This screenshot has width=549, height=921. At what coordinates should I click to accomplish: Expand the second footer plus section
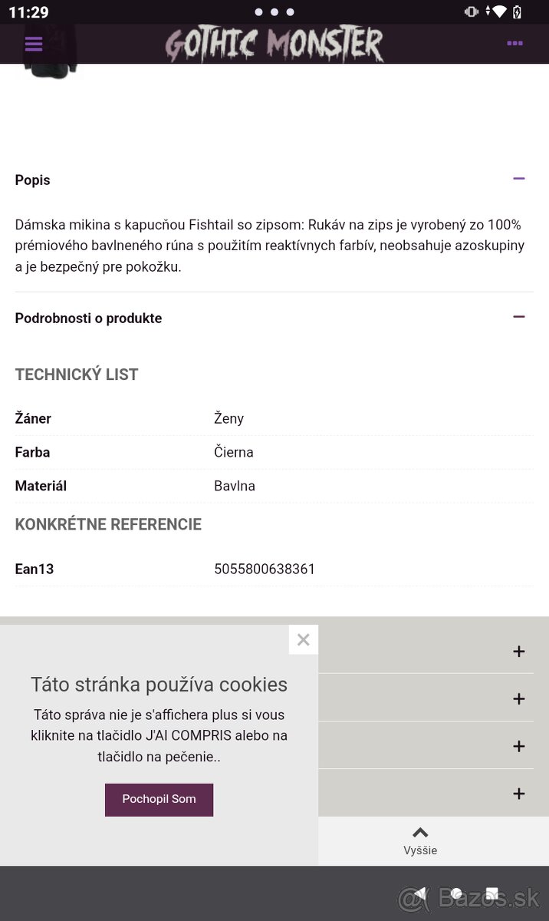pos(519,699)
